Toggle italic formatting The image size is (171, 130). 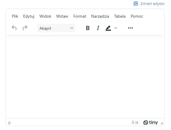[98, 28]
